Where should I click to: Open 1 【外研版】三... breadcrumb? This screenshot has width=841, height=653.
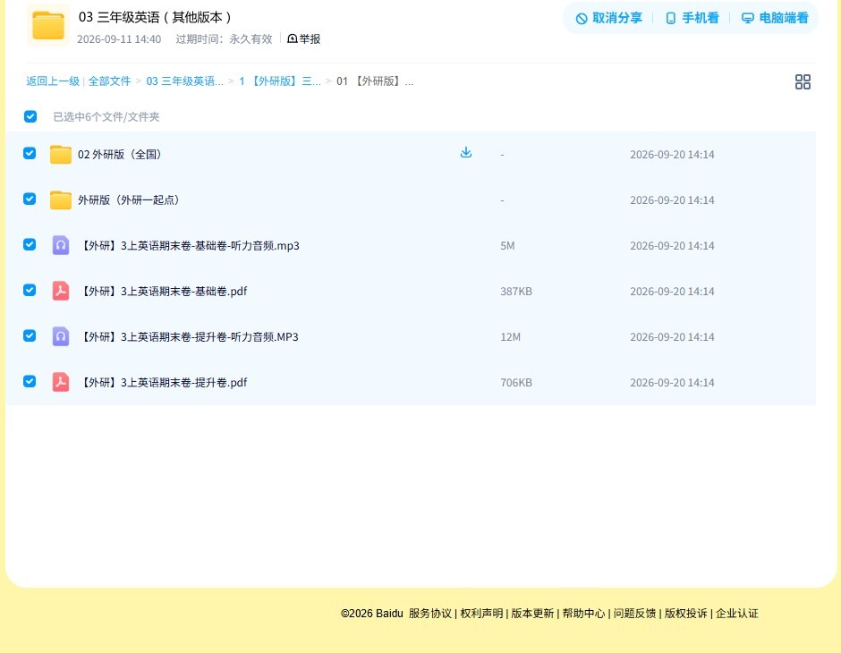pos(279,81)
